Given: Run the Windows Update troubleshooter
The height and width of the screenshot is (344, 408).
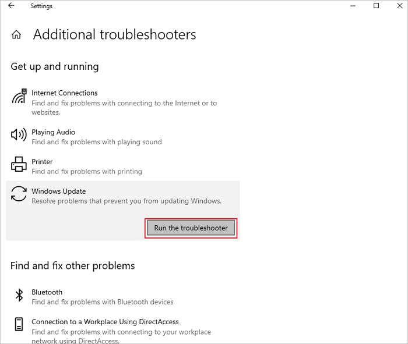Looking at the screenshot, I should (x=191, y=228).
